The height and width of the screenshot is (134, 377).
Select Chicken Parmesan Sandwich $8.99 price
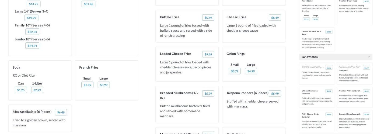coord(329,91)
